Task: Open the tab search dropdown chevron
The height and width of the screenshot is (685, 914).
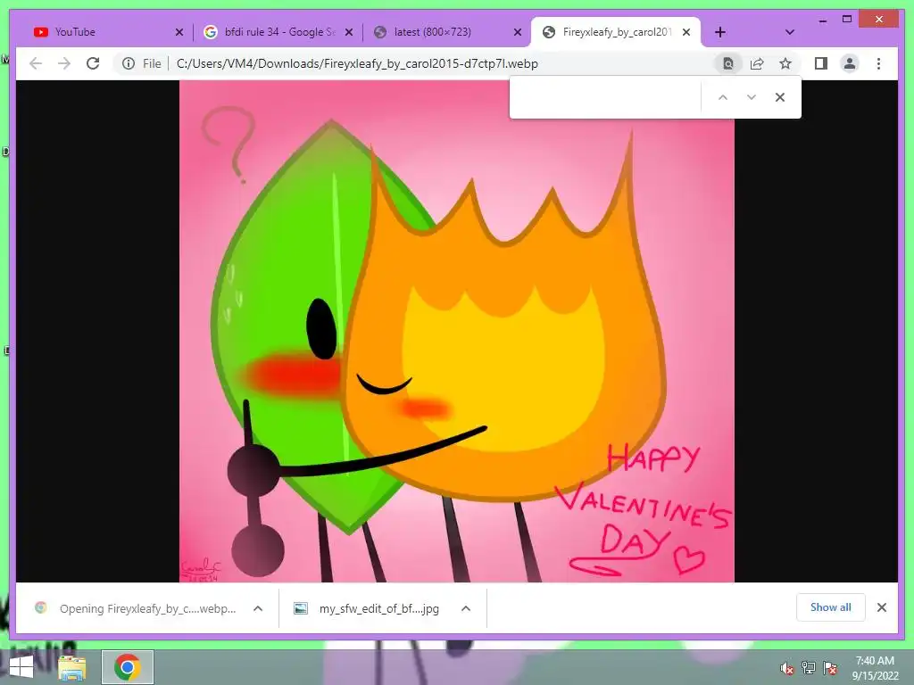Action: click(x=790, y=33)
